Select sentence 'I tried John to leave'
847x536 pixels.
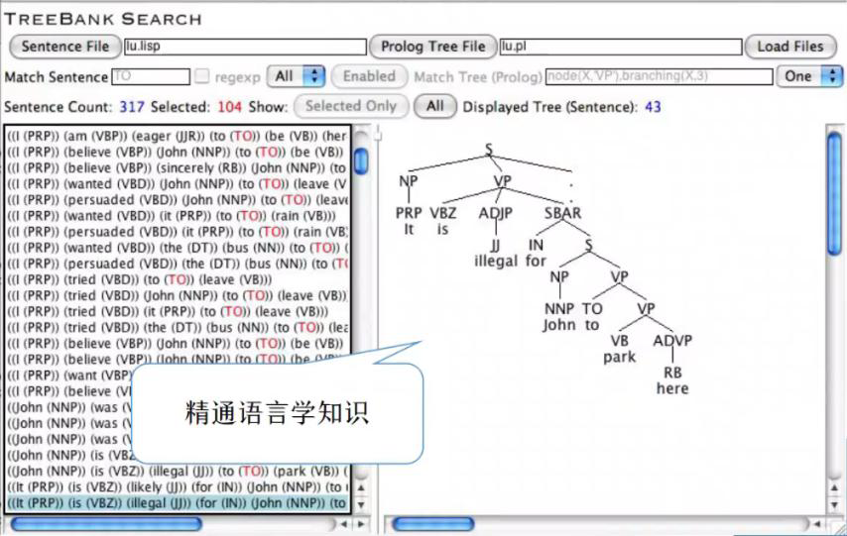[x=178, y=296]
